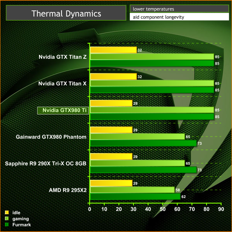The width and height of the screenshot is (232, 232).
Task: Click the Titan X idle bar
Action: tap(113, 77)
